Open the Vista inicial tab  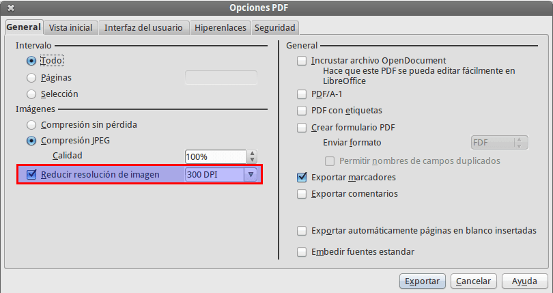70,27
